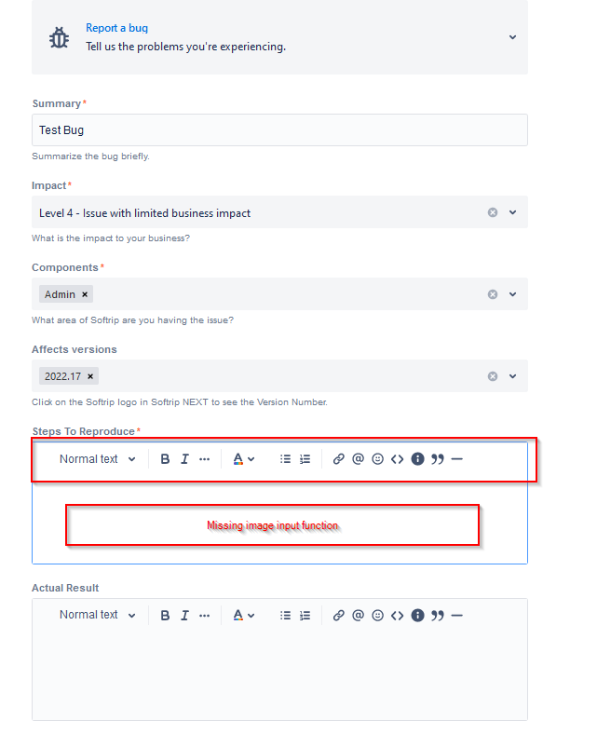Click the Summary field containing Test Bug

click(x=279, y=130)
